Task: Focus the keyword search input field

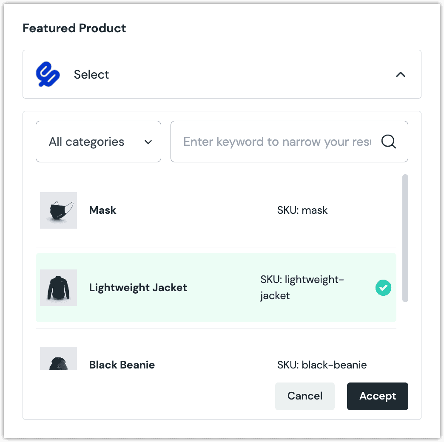Action: [276, 142]
